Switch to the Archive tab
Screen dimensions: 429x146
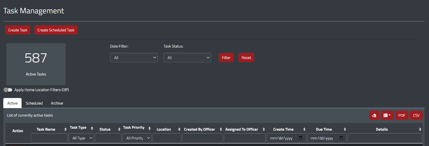(57, 103)
